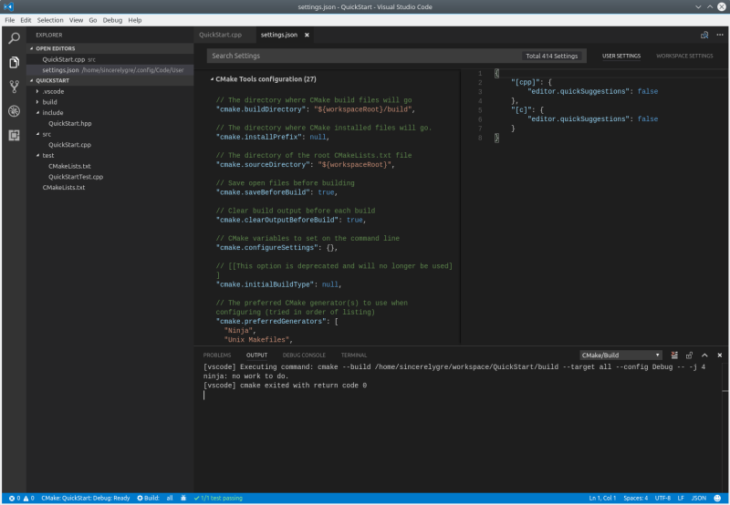Open the feedback smiley in status bar

(717, 498)
